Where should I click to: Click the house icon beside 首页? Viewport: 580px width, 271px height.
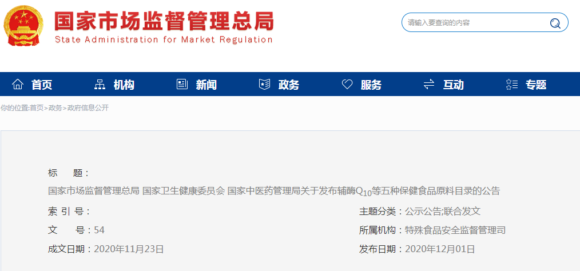click(x=18, y=85)
